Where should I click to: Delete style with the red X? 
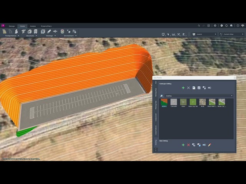click(x=188, y=145)
